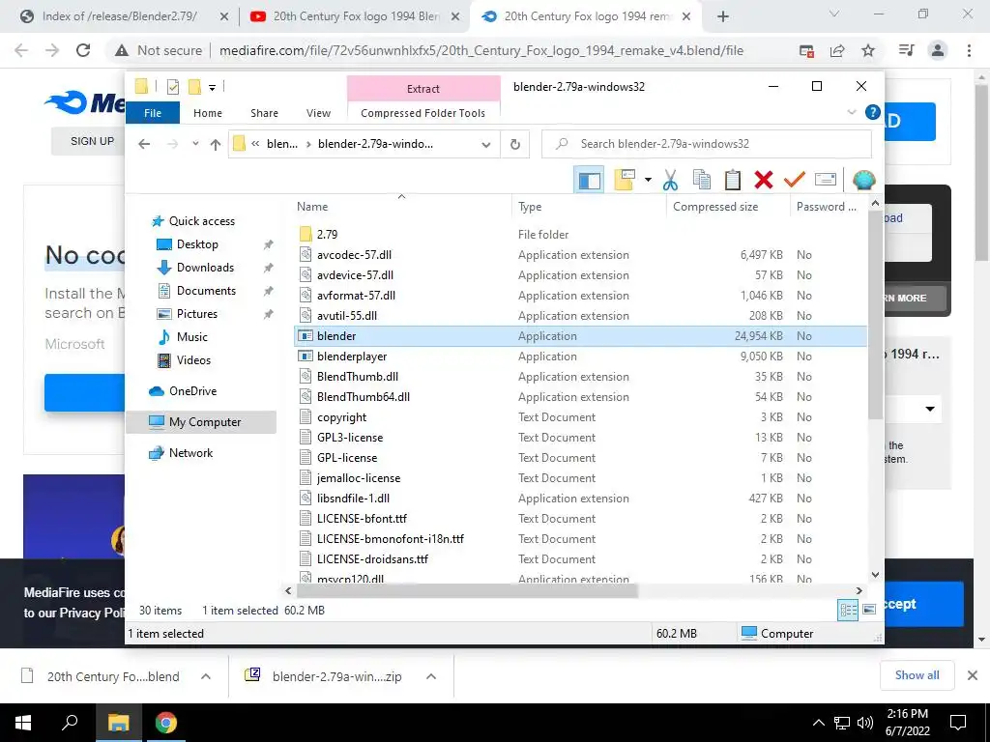Switch to Index of /release/Blender2.79/ browser tab
Viewport: 990px width, 742px height.
[119, 16]
